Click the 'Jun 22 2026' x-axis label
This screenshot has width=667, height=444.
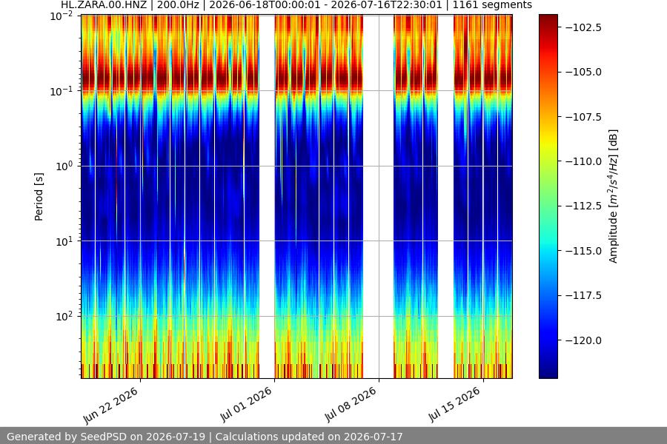coord(111,406)
